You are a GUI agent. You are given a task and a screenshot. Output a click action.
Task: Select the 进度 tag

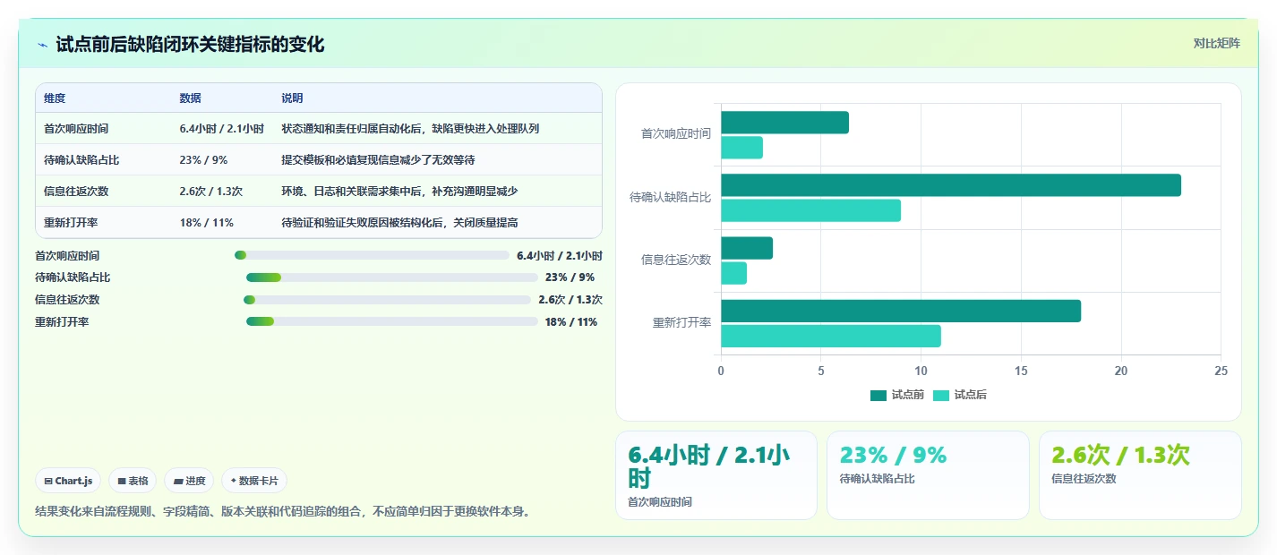click(190, 481)
